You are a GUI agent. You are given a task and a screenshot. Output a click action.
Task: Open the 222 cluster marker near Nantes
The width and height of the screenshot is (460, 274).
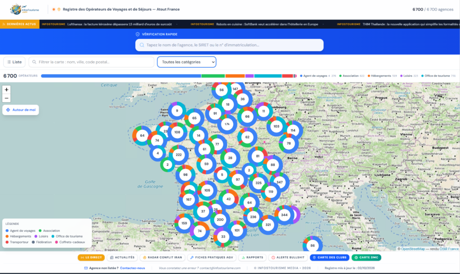(179, 155)
